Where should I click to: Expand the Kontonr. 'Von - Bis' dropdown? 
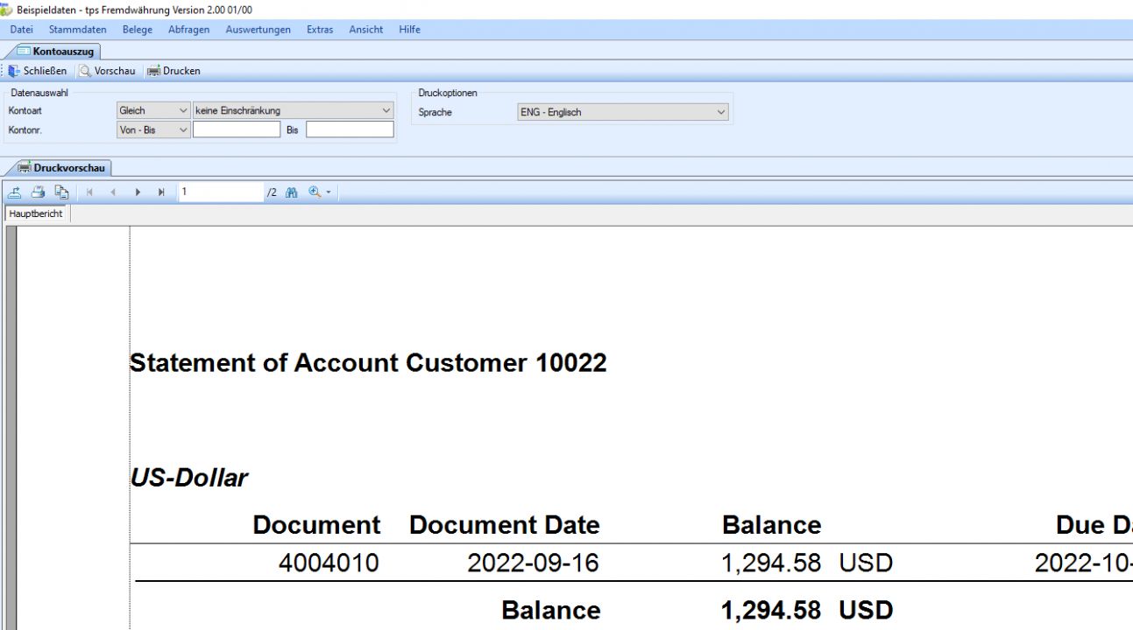(183, 129)
